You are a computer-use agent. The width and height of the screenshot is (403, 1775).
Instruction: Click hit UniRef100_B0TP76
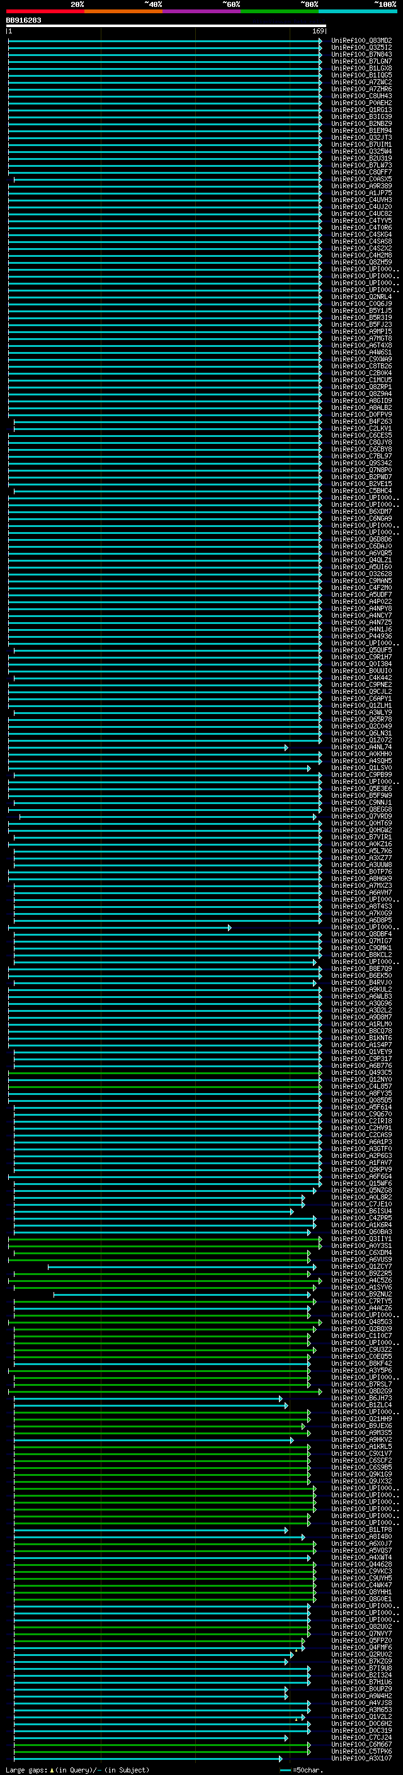click(361, 871)
